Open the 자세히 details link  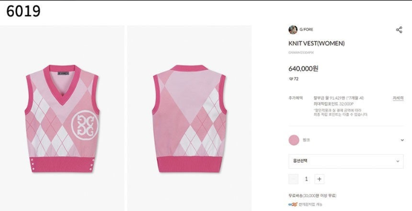point(398,98)
